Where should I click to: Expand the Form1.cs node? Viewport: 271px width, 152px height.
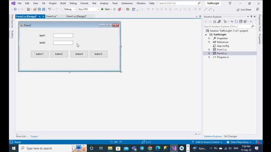coord(209,49)
